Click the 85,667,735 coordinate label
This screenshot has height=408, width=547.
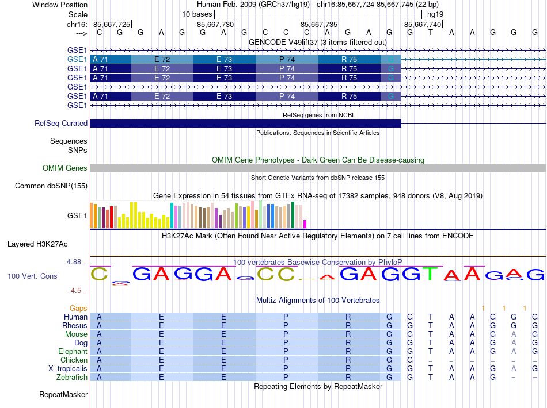coord(319,24)
